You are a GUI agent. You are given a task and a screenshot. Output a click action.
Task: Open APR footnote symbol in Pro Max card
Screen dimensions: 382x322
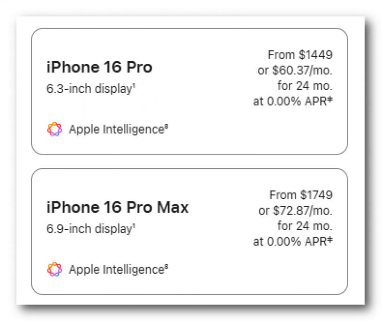[x=330, y=240]
